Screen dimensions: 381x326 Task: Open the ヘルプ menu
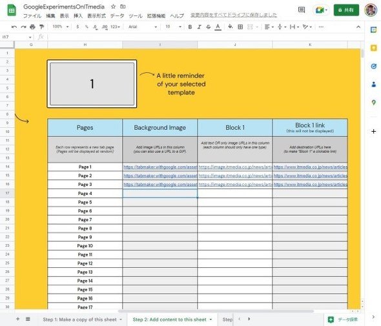point(177,15)
